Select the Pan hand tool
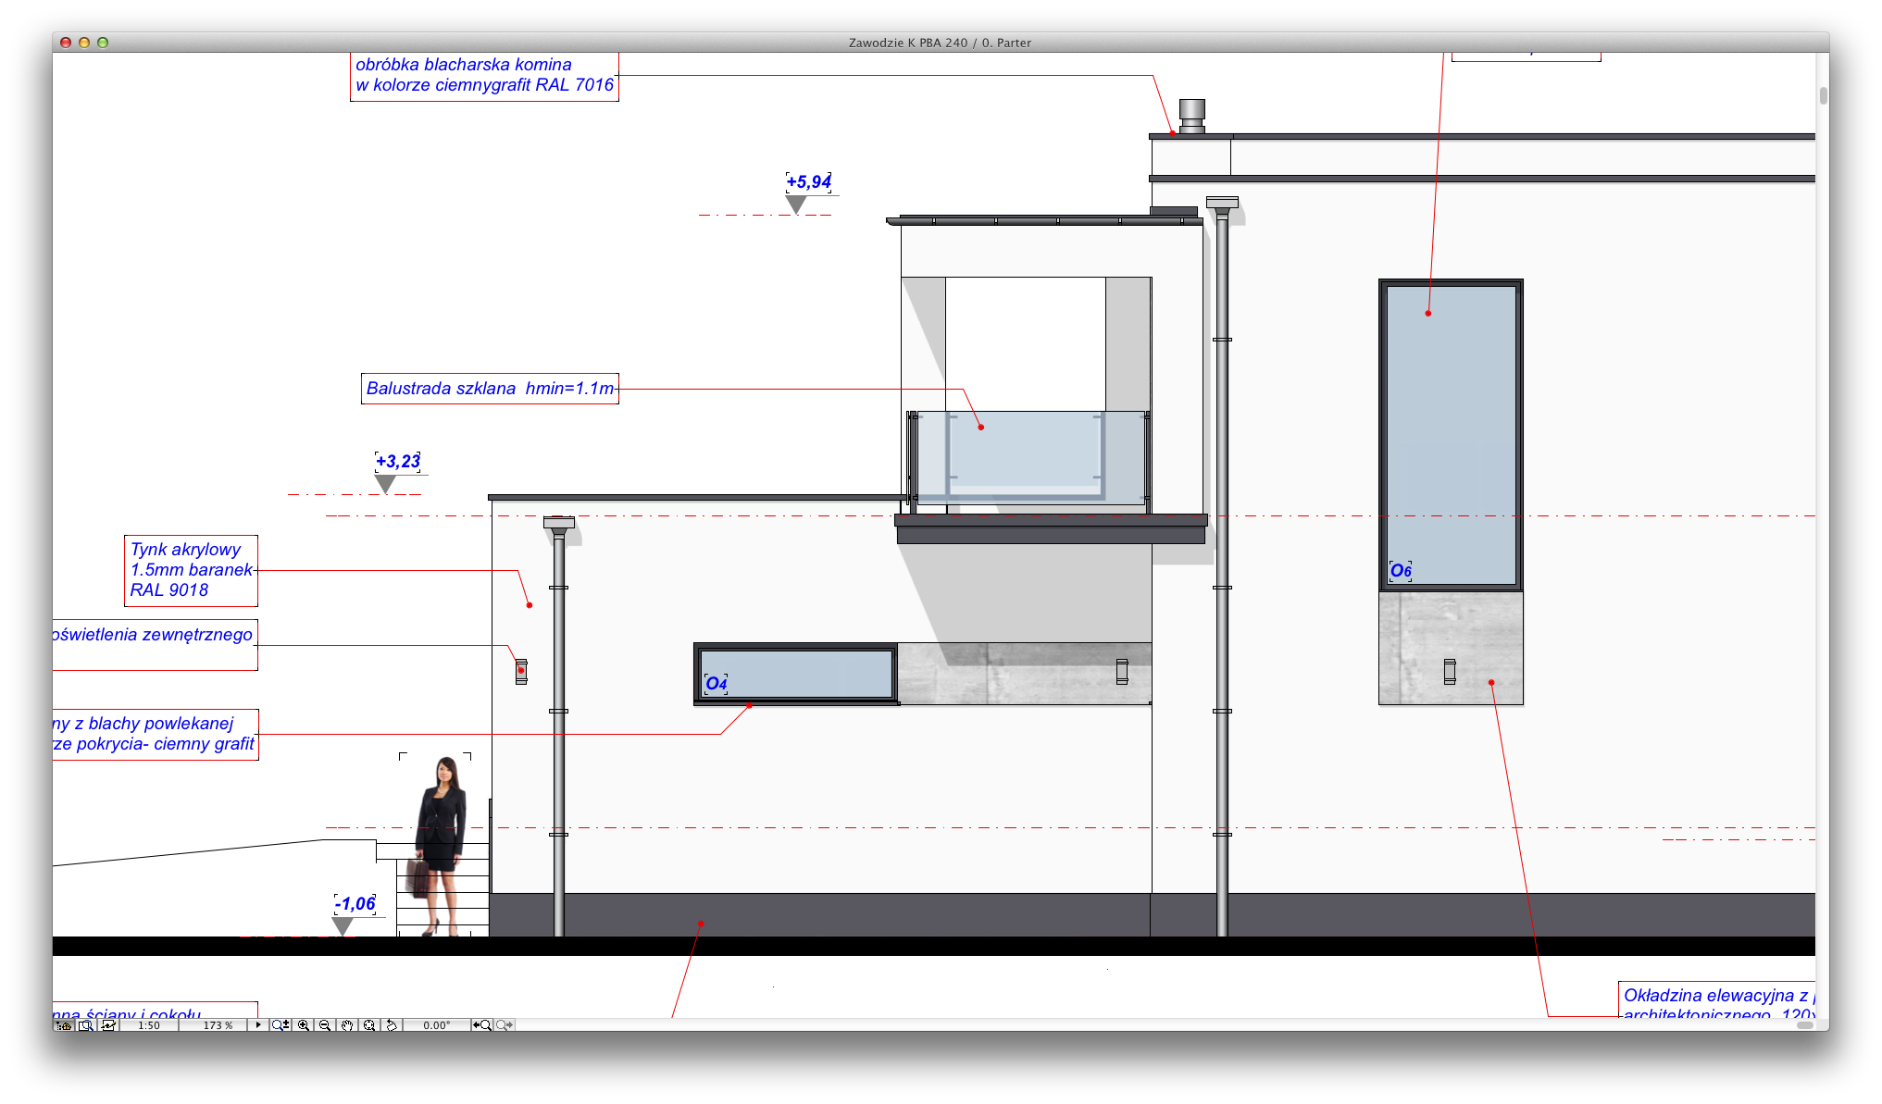 pos(347,1025)
